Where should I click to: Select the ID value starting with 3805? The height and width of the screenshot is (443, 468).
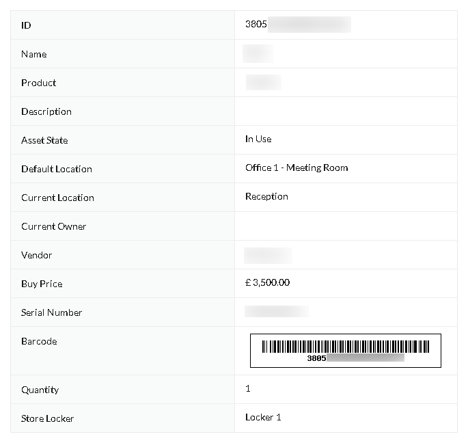point(298,24)
